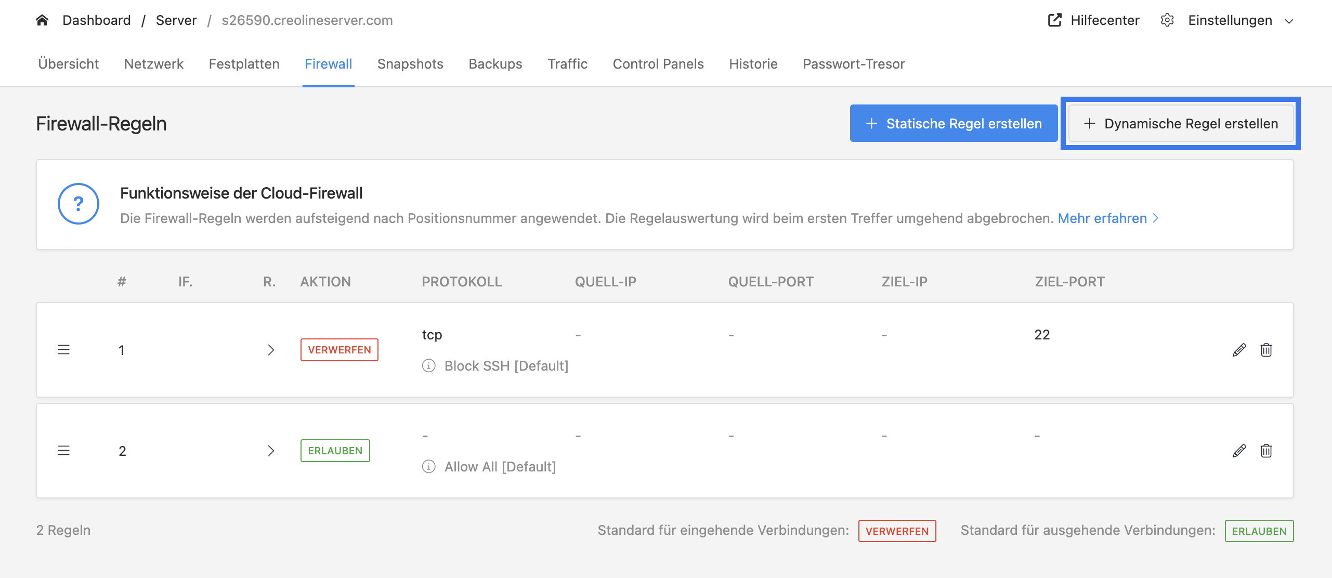Follow the Mehr erfahren link
1332x578 pixels.
[1108, 218]
